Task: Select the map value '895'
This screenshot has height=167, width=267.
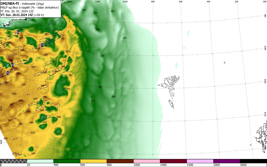Action: pyautogui.click(x=11, y=61)
